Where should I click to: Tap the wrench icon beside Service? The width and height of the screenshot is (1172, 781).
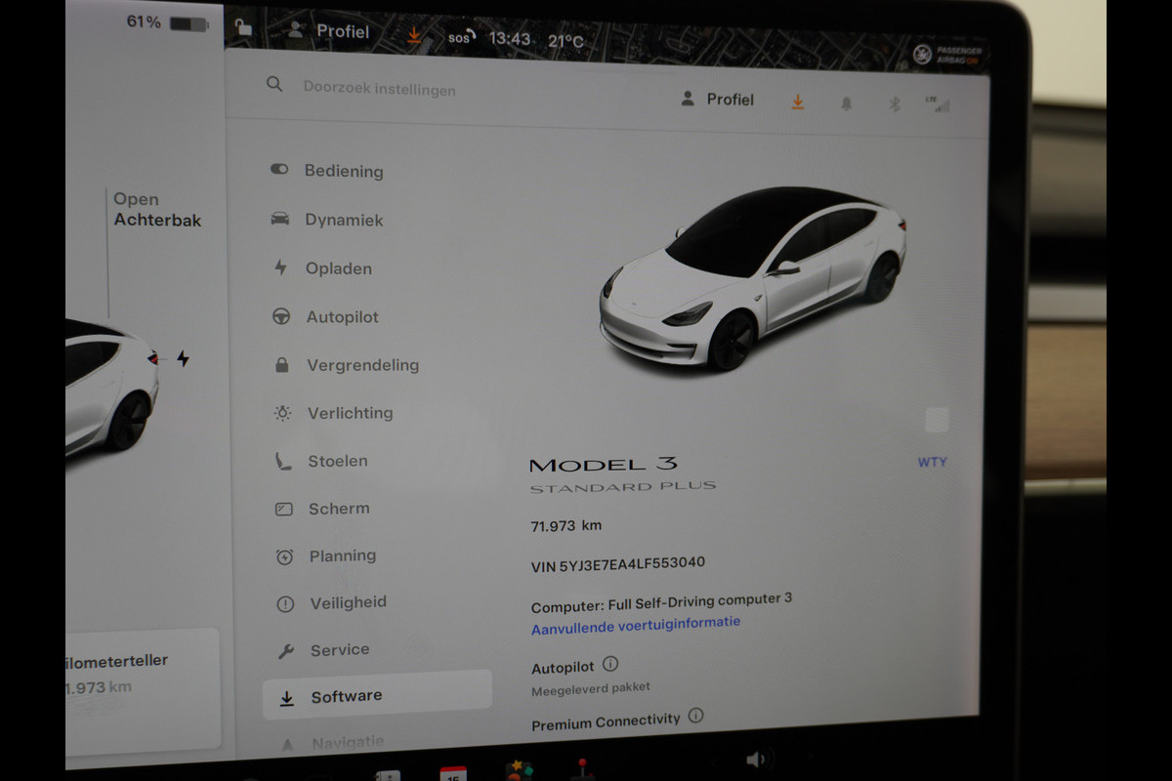click(x=286, y=651)
